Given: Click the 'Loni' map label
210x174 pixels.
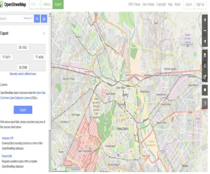Looking at the screenshot, I should click(156, 23).
